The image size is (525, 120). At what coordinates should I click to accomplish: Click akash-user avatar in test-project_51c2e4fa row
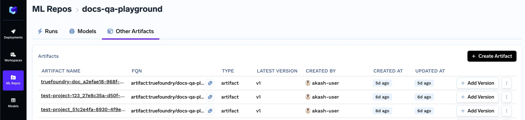point(308,111)
